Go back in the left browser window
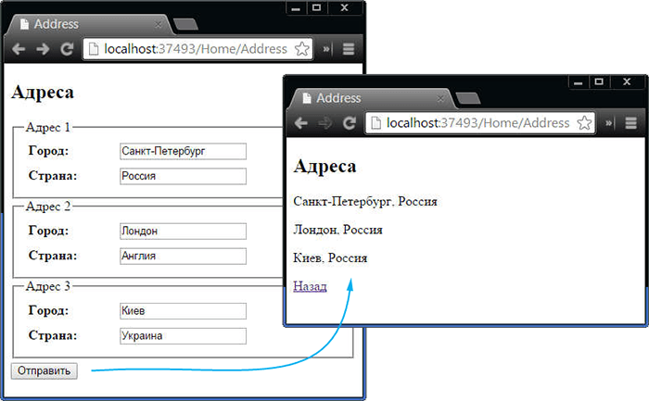Image resolution: width=649 pixels, height=401 pixels. 19,49
